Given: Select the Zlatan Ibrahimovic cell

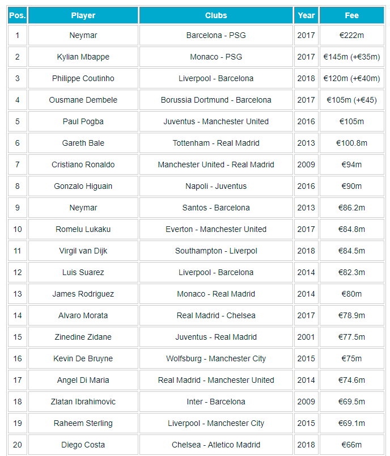Looking at the screenshot, I should [83, 402].
